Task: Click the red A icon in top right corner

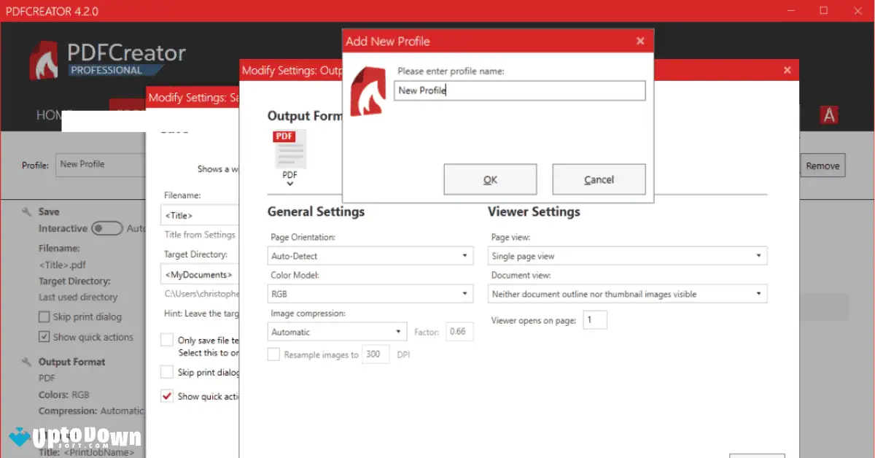Action: click(x=829, y=114)
